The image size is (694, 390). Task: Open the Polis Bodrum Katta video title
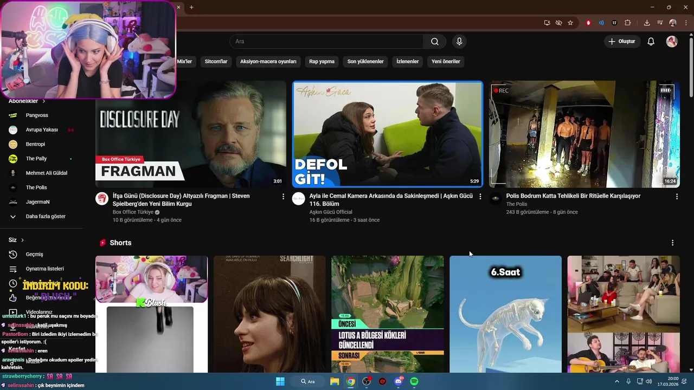pyautogui.click(x=573, y=196)
